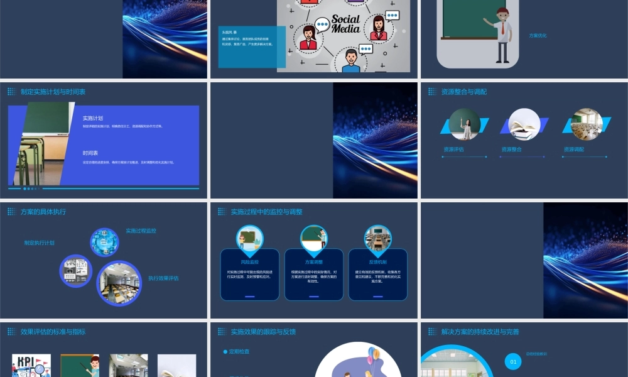Open the 实施效果的跟踪与反馈 slide thumbnail
Image resolution: width=628 pixels, height=377 pixels.
point(314,350)
